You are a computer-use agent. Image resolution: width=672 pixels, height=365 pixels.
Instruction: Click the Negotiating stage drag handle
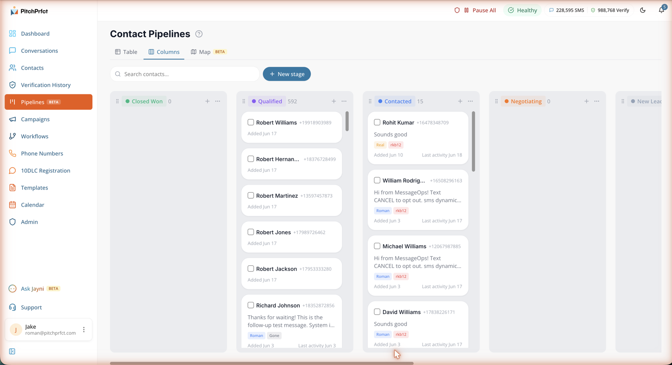[496, 102]
